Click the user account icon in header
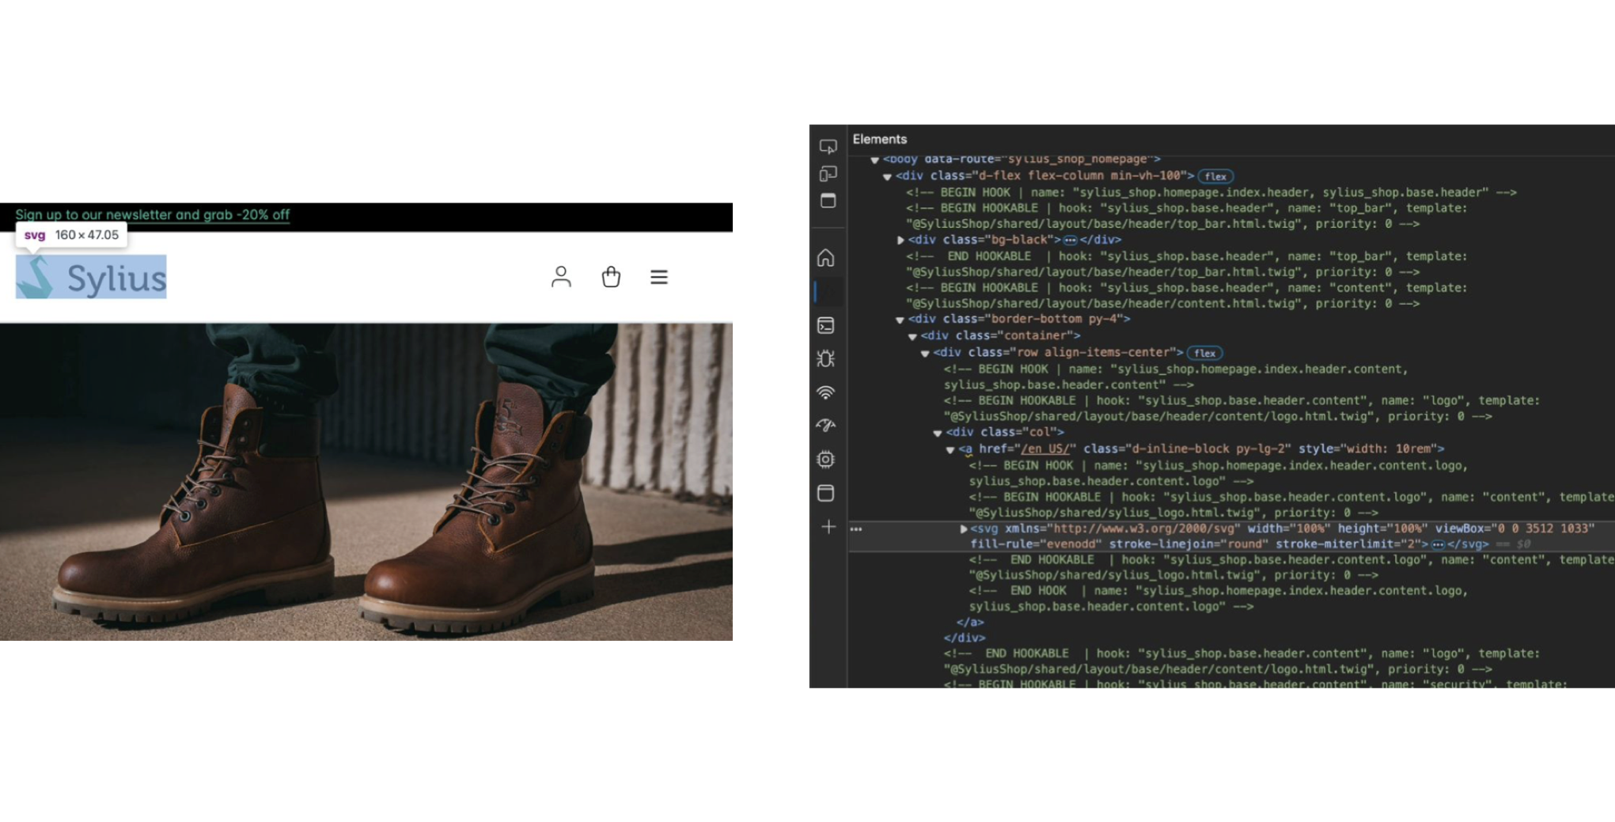 pos(561,277)
